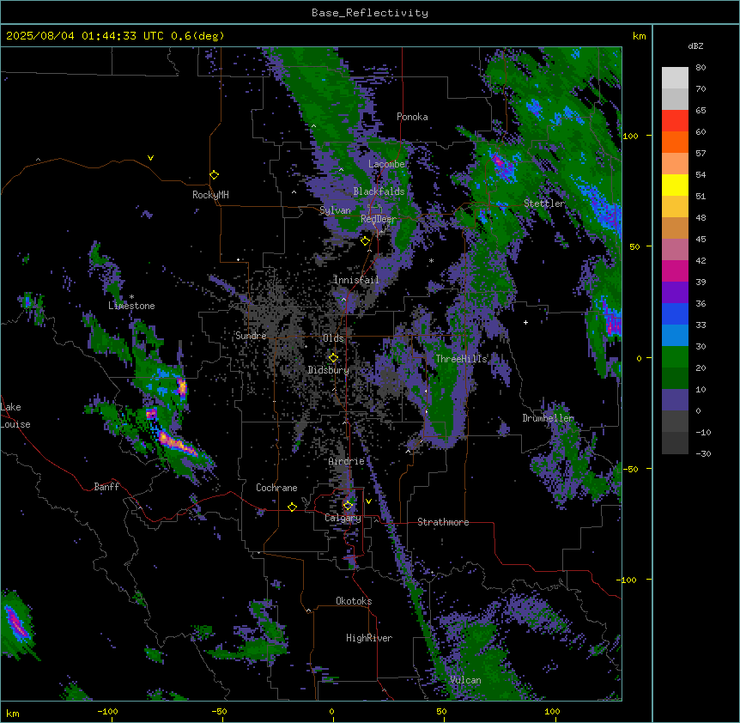
Task: Click the asterisk marker above Limestone label
Action: tap(131, 297)
